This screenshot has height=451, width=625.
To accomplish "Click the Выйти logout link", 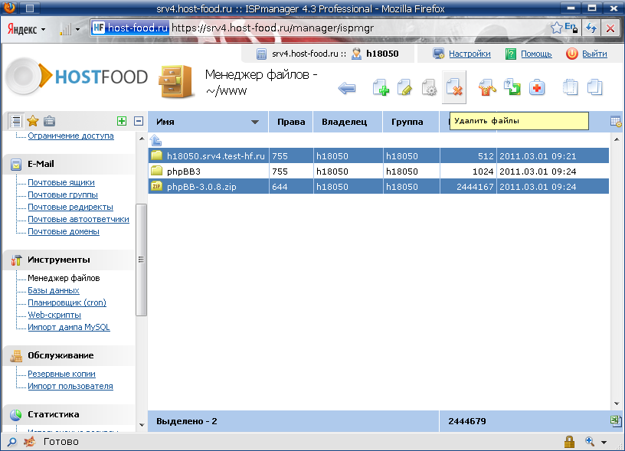I will 594,54.
